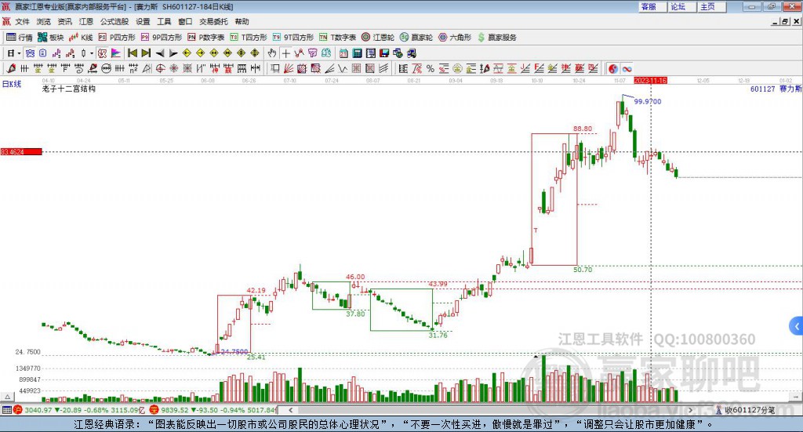
Task: Click the percent sign tool
Action: [x=431, y=68]
